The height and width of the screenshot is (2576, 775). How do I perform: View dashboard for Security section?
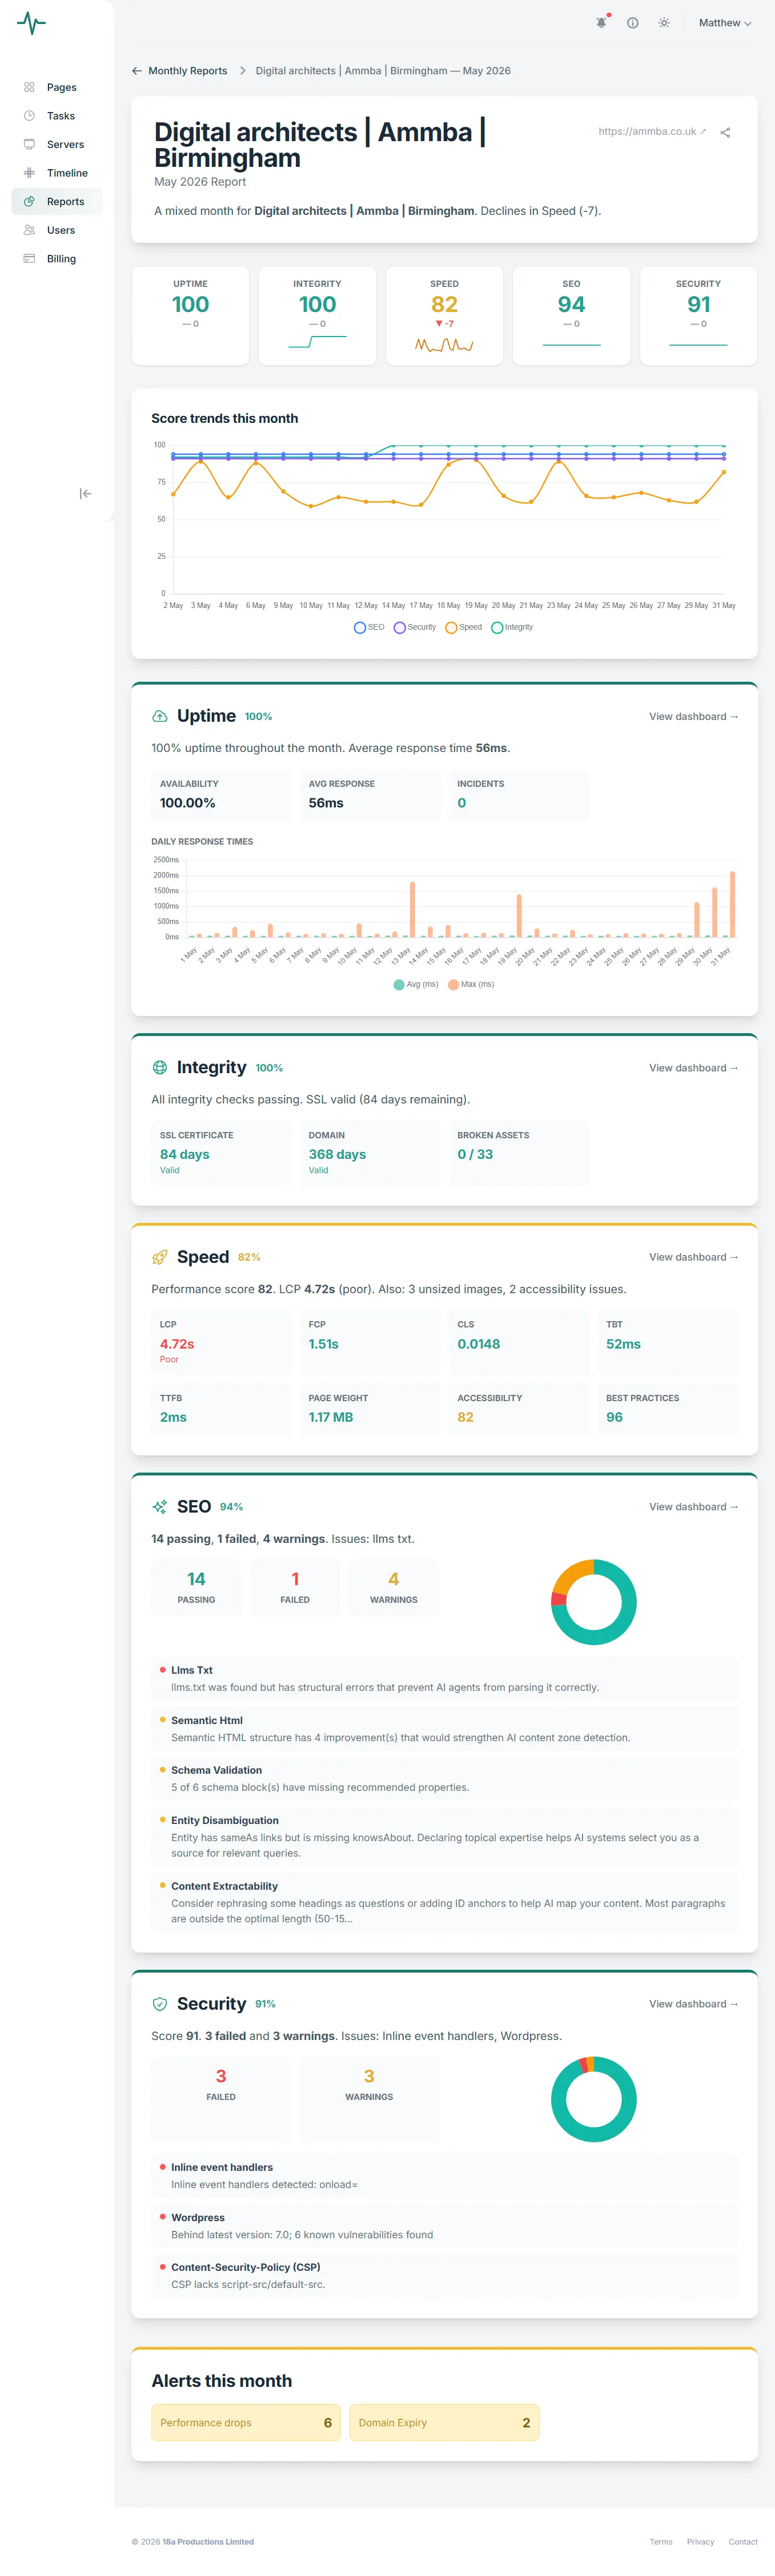(693, 2004)
